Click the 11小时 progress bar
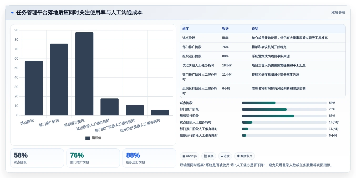The image size is (356, 178). pos(284,129)
